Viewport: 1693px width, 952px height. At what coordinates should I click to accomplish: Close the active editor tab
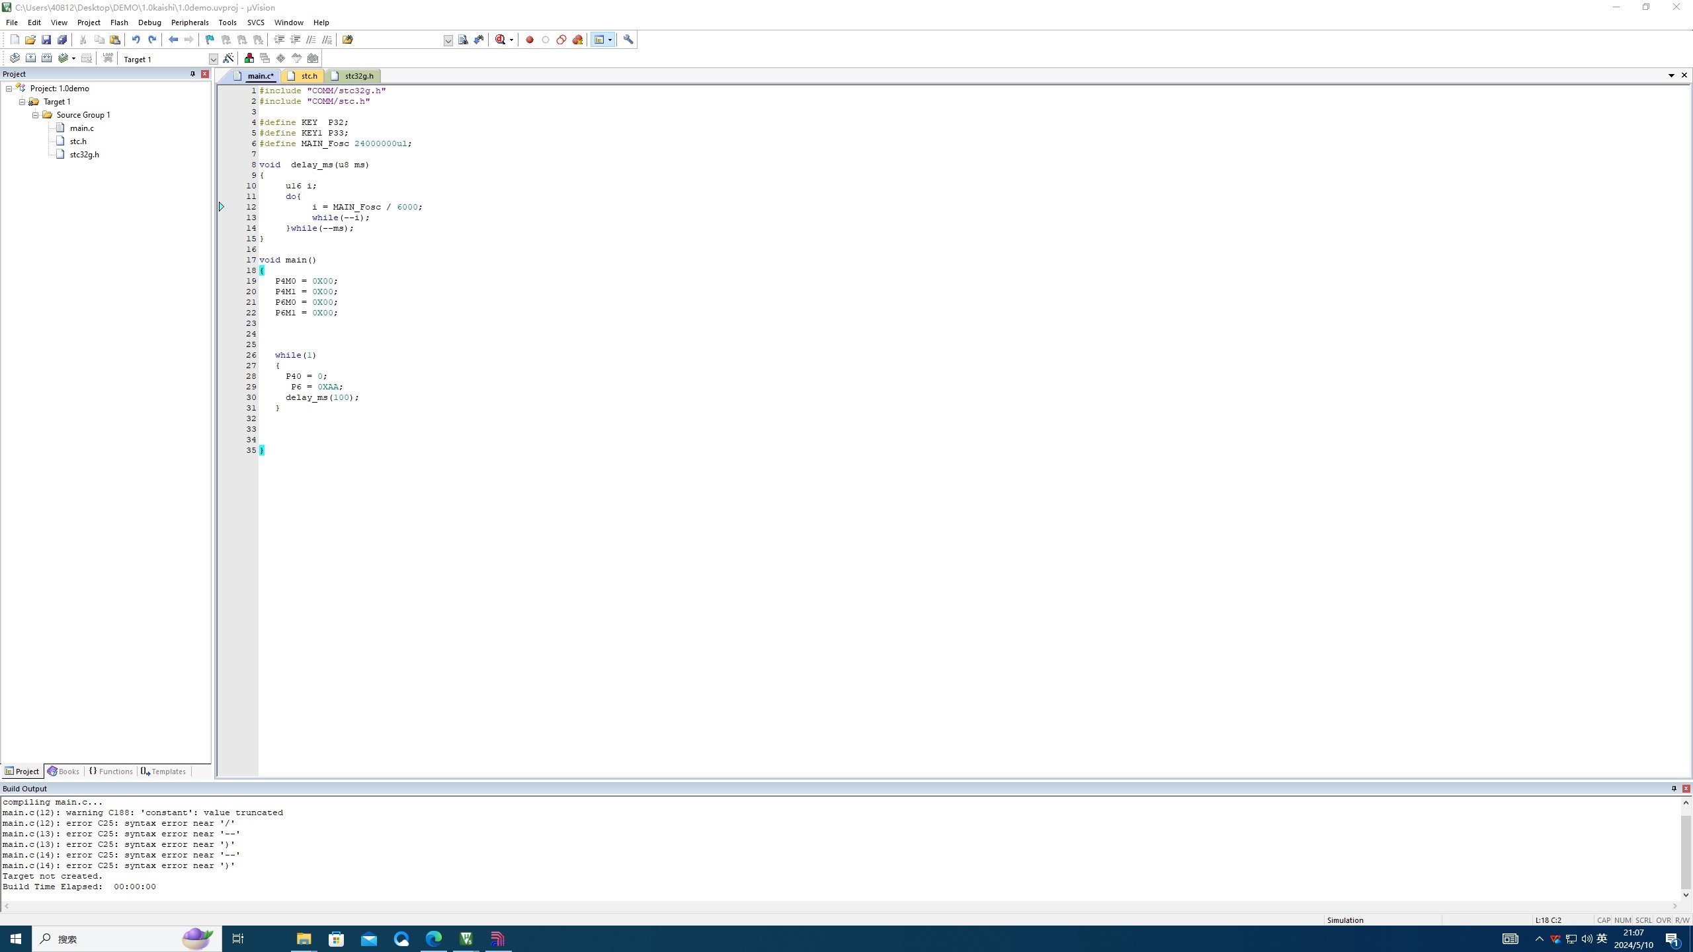1684,75
